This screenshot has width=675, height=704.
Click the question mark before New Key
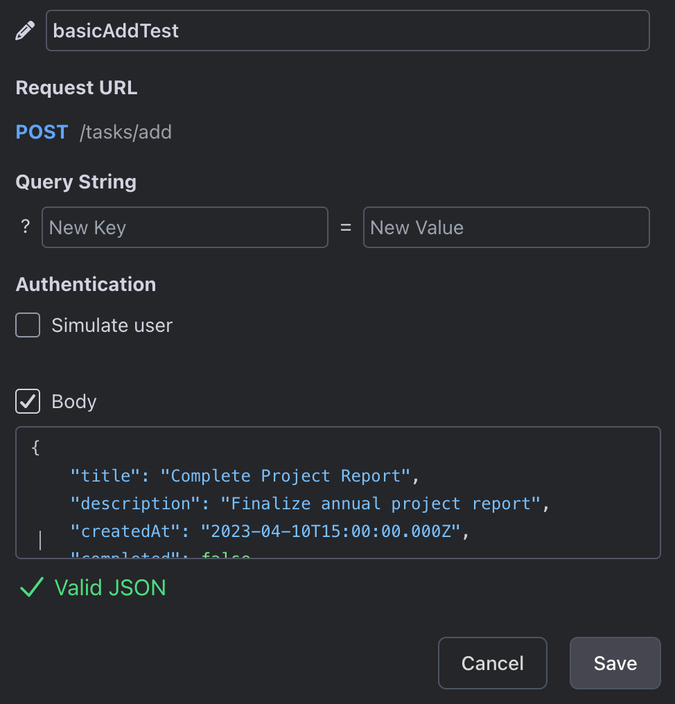(26, 227)
